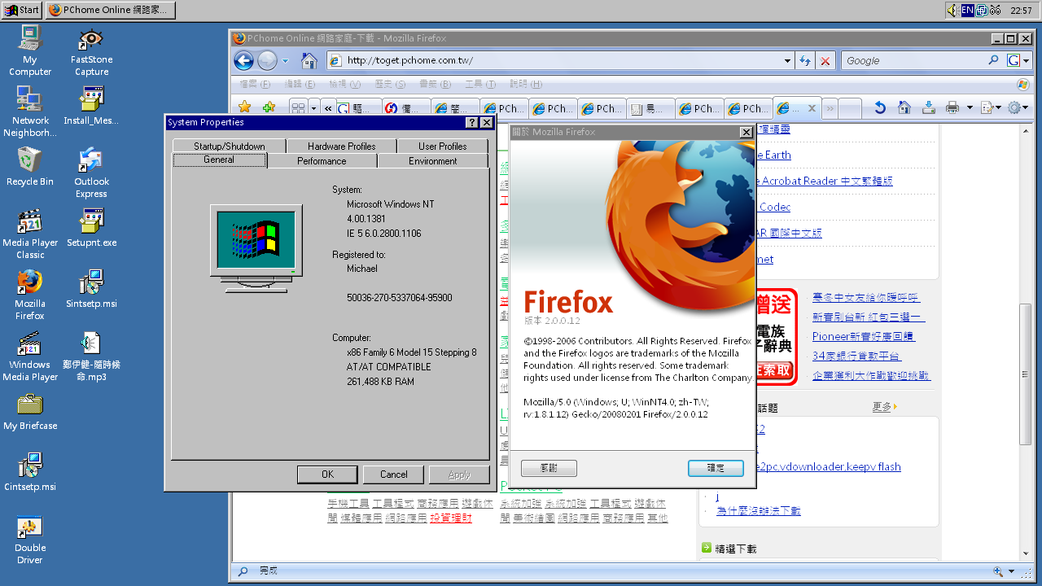Open the Hardware Profiles tab
The image size is (1042, 586).
pyautogui.click(x=341, y=146)
